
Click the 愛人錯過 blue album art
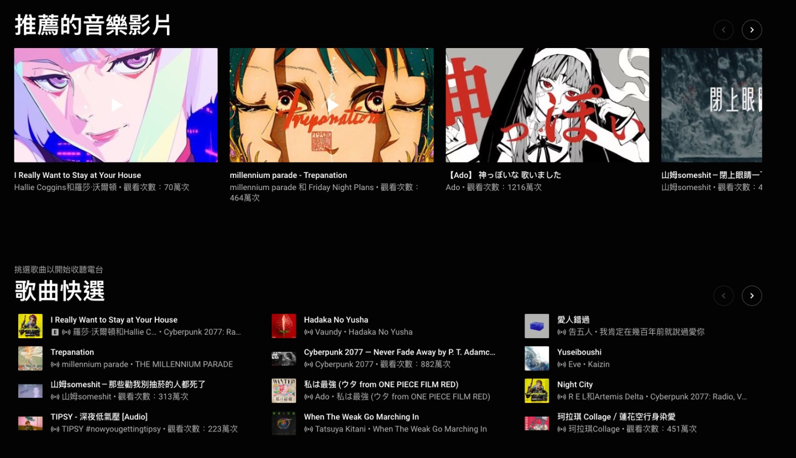pyautogui.click(x=537, y=326)
